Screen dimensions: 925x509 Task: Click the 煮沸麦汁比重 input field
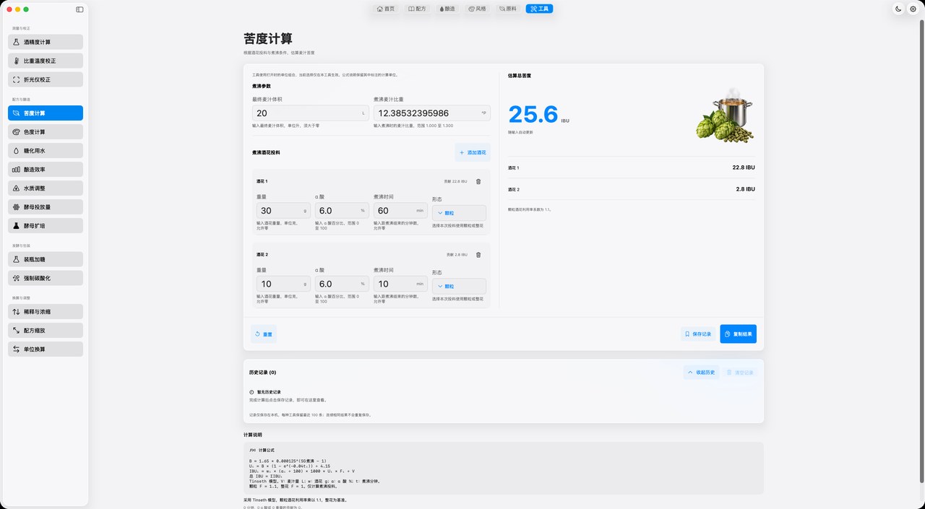(x=432, y=113)
